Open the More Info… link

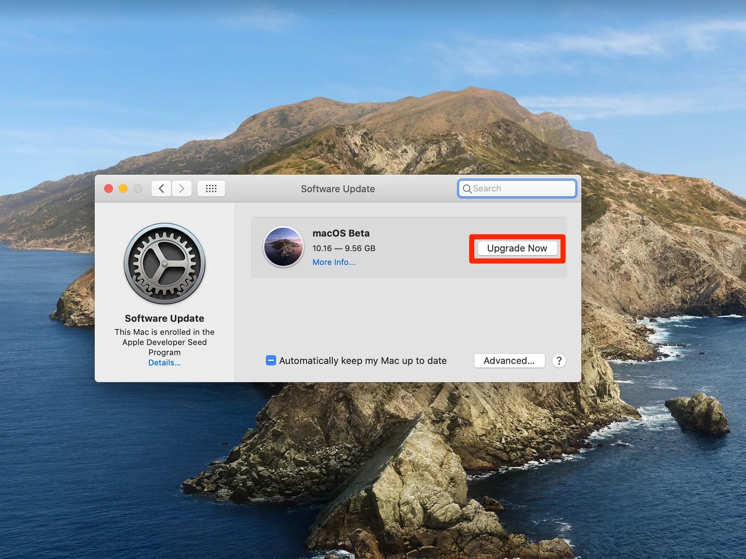(334, 262)
